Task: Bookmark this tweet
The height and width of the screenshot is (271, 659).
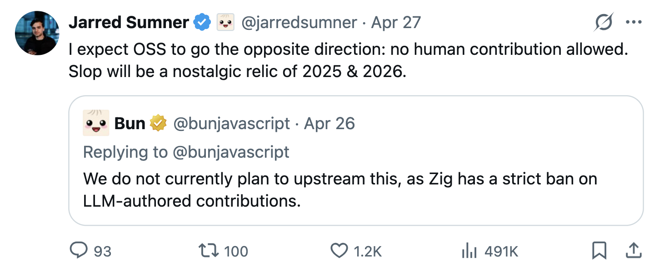Action: [599, 250]
